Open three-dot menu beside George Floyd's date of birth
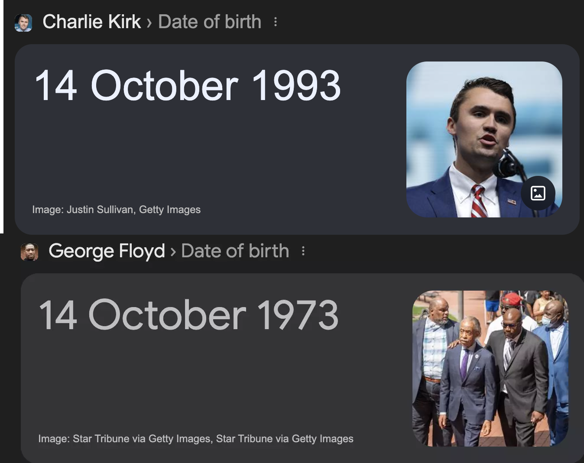This screenshot has width=584, height=463. 303,251
